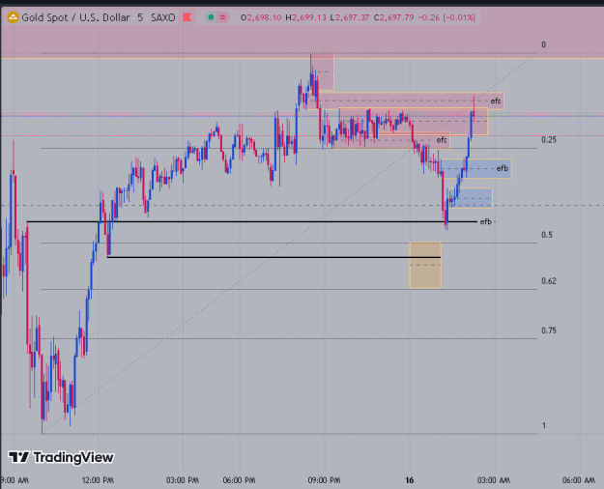
Task: Click the 06:00 PM time axis label
Action: point(240,480)
